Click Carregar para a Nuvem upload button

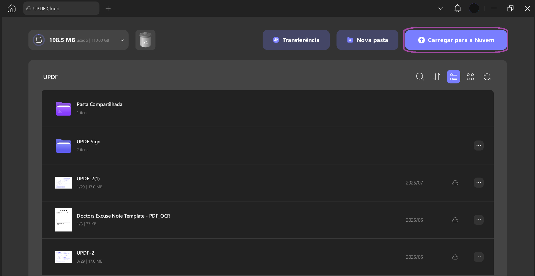pos(456,40)
